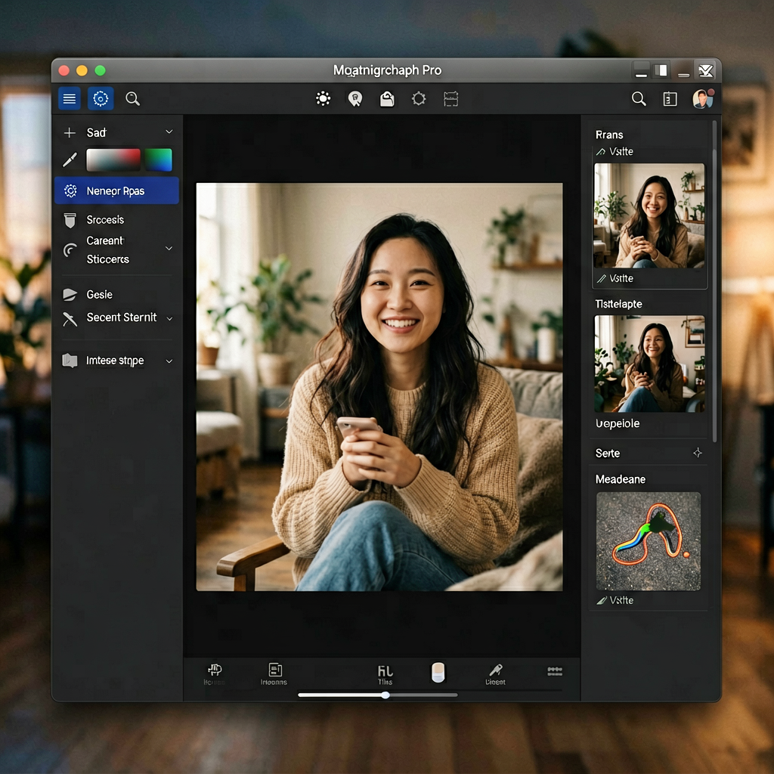Select the Neneor Rpas sidebar item
774x774 pixels.
click(x=116, y=190)
